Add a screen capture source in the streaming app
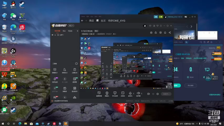This screenshot has height=126, width=224. tap(99, 94)
